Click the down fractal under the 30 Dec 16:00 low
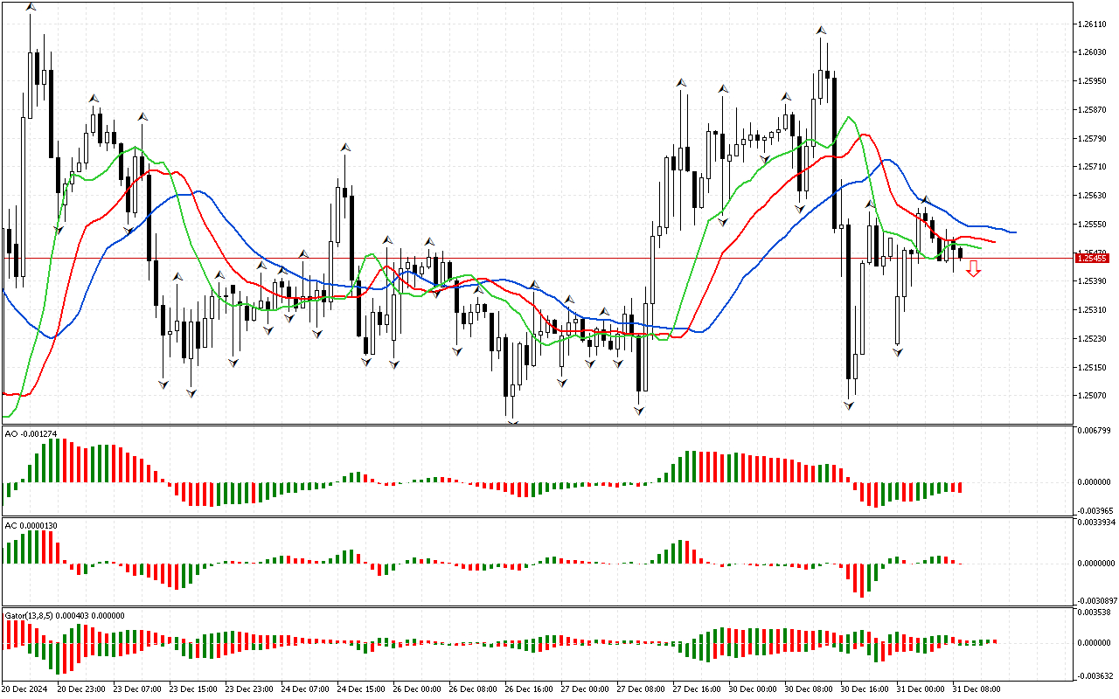This screenshot has width=1119, height=699. [848, 405]
